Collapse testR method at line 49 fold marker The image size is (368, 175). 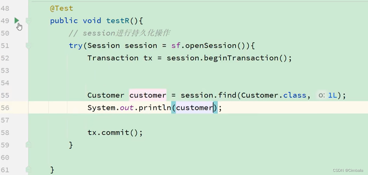(28, 21)
